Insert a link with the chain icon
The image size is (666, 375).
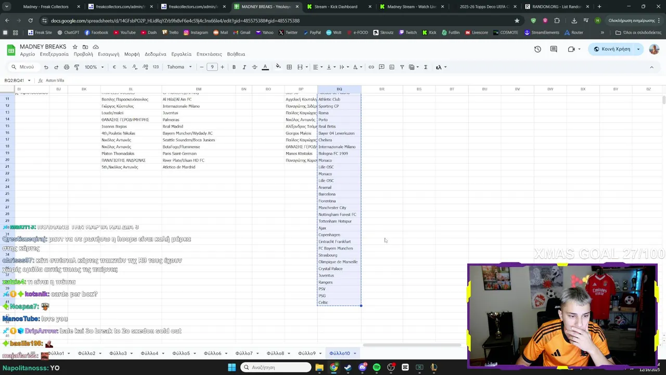pos(372,67)
